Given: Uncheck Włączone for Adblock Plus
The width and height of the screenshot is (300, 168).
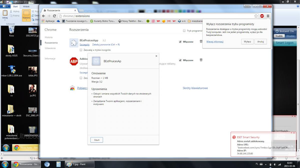Looking at the screenshot, I should pos(180,60).
